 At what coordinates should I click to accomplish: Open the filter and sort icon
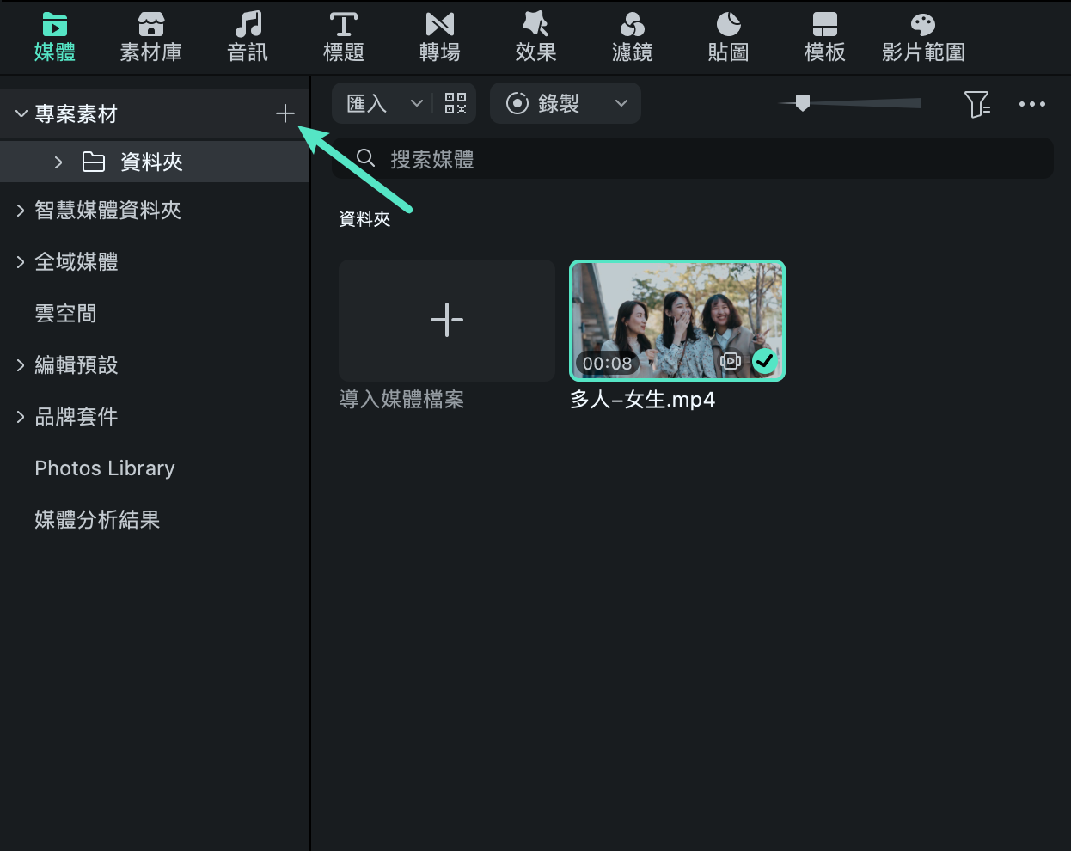[x=977, y=104]
